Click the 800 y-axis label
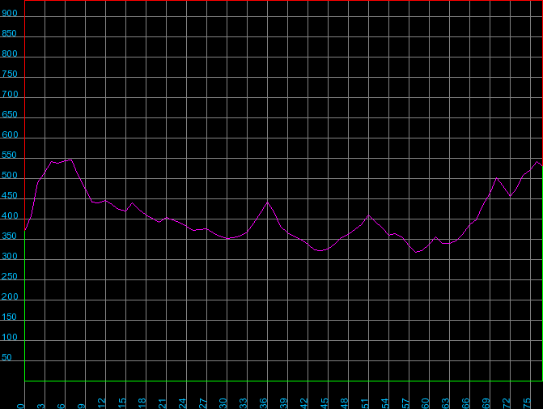The height and width of the screenshot is (409, 543). [x=10, y=54]
